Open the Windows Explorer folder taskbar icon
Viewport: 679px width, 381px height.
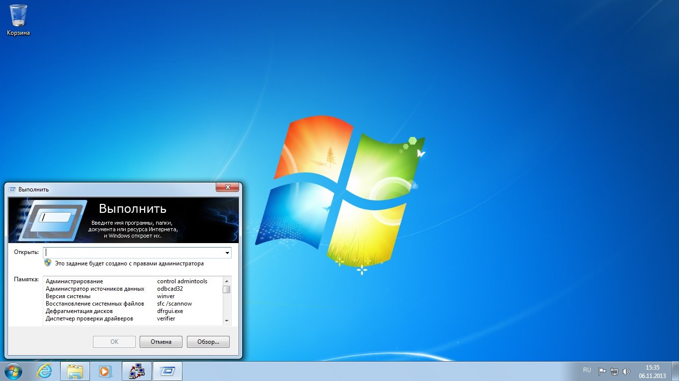point(75,371)
